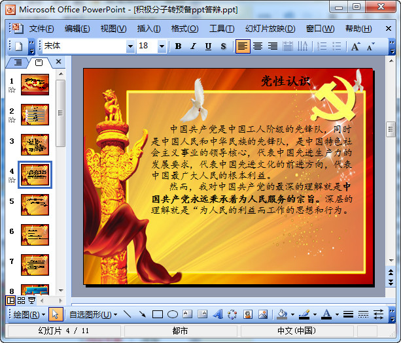Close the slide thumbnail pane
The width and height of the screenshot is (401, 343).
point(59,61)
